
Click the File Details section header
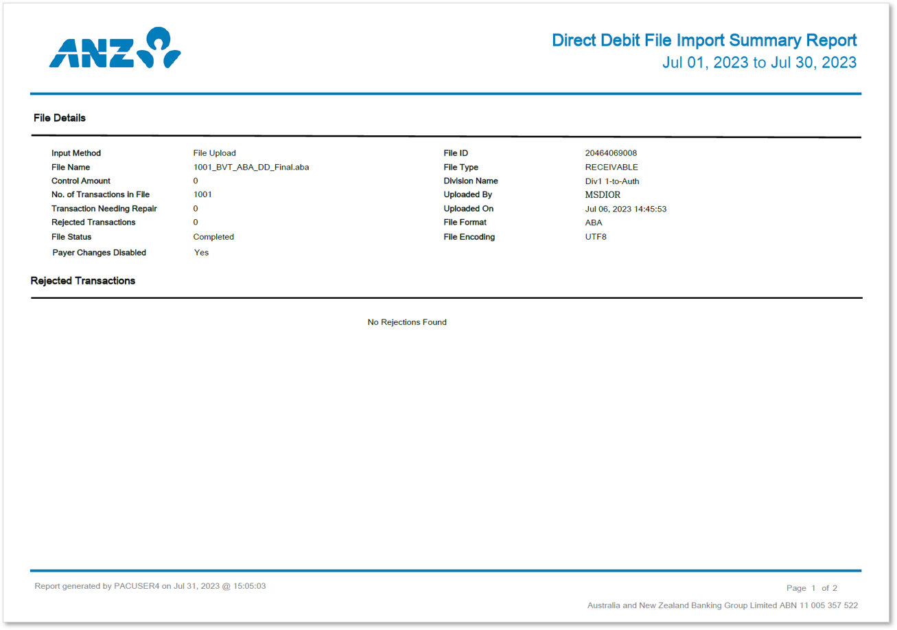tap(59, 117)
